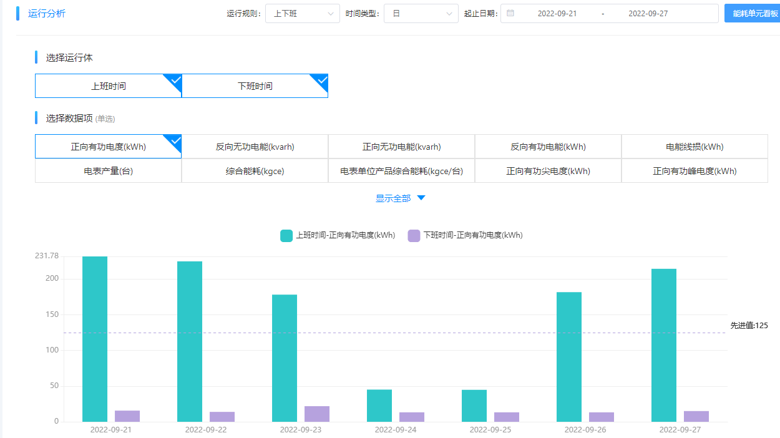Click the start date 2022-09-21 field
780x438 pixels.
(557, 14)
